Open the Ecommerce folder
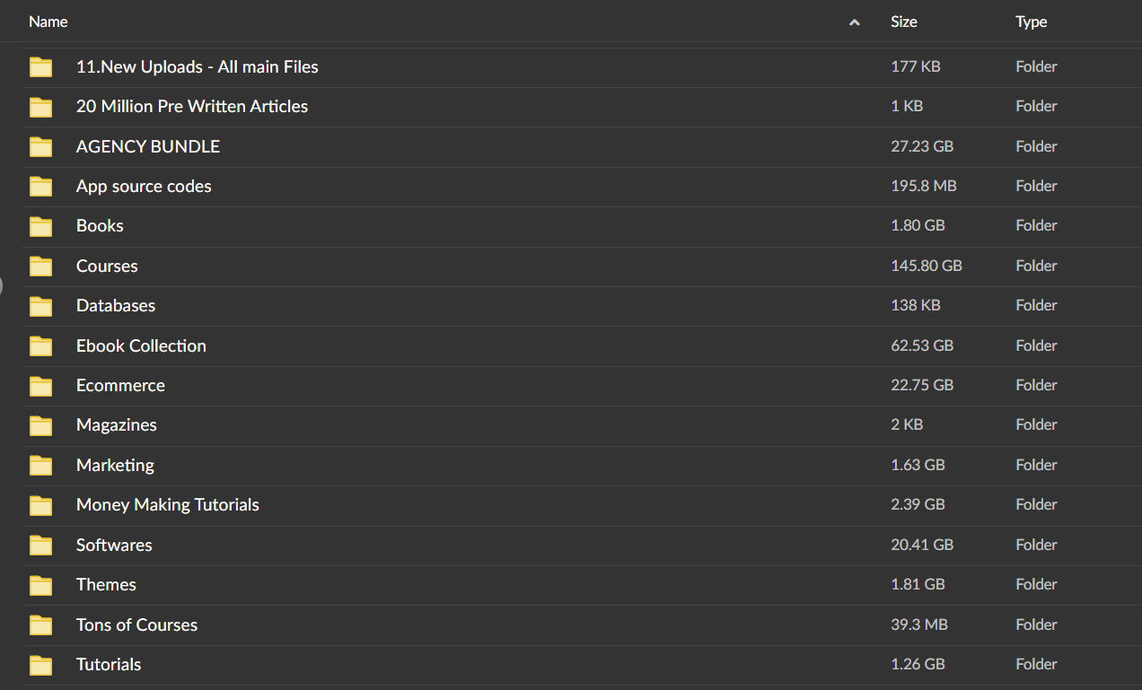1142x690 pixels. tap(120, 385)
